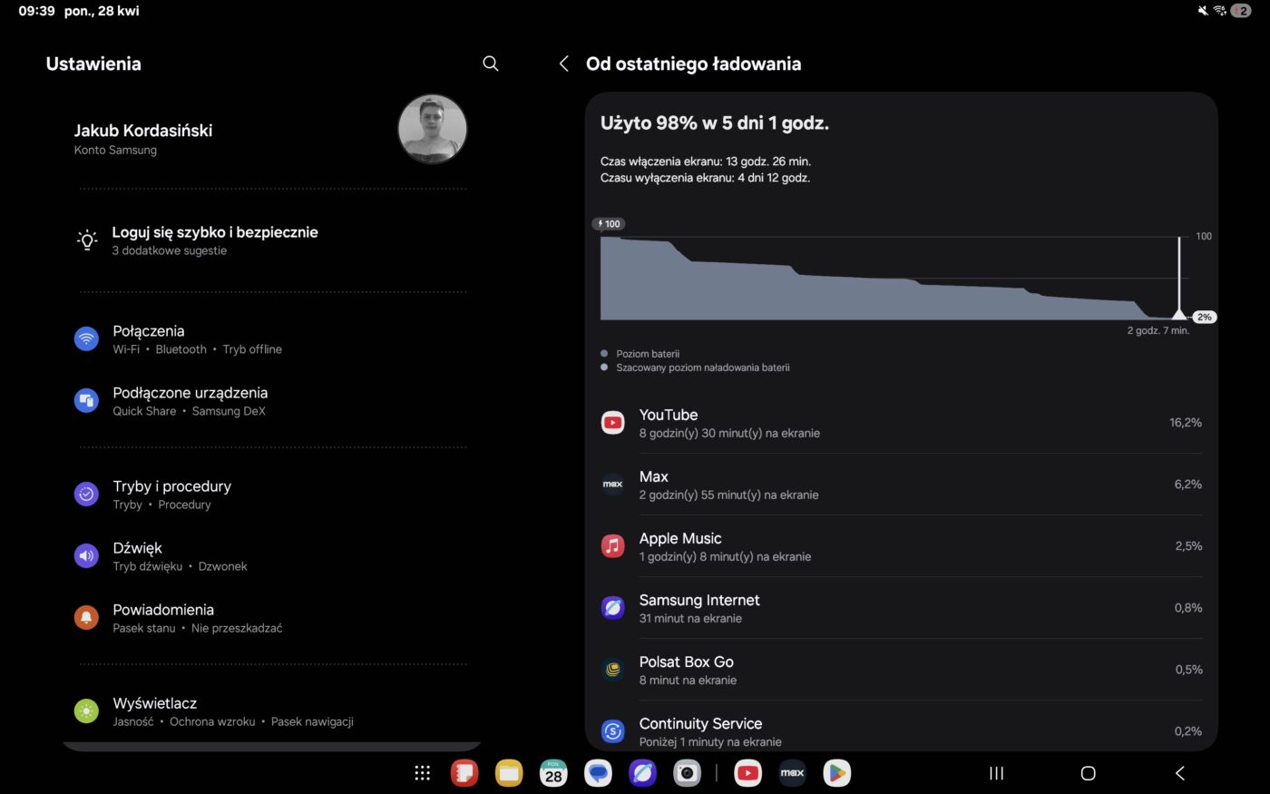
Task: Open Dźwięk settings
Action: [x=272, y=556]
